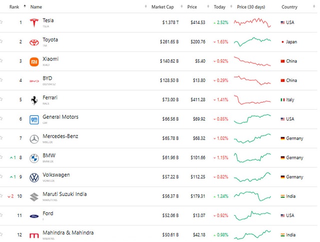Click the Tesla logo icon

point(34,23)
